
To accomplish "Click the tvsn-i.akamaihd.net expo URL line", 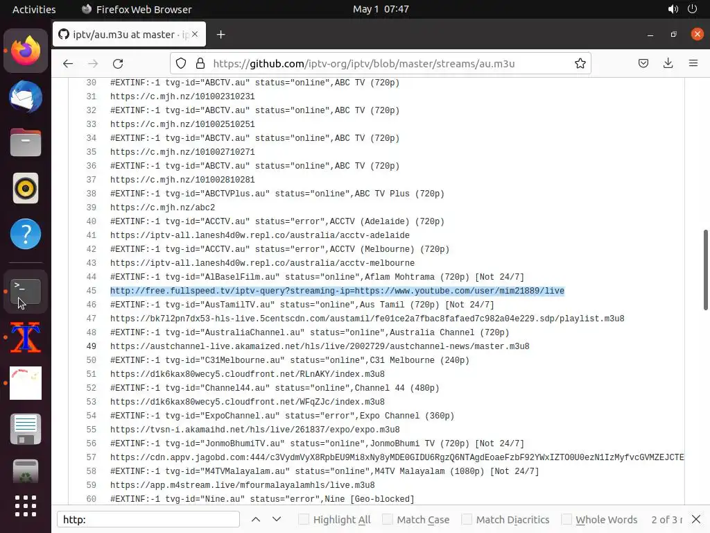I will pos(255,430).
